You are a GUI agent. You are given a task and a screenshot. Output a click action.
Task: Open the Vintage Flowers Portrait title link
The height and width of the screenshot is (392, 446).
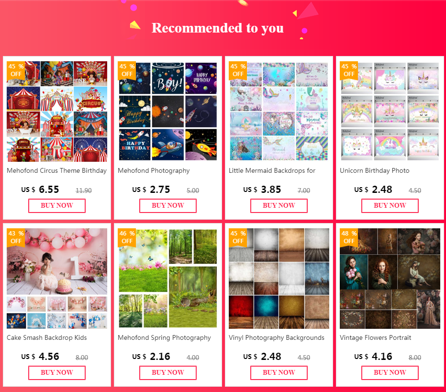tap(376, 337)
